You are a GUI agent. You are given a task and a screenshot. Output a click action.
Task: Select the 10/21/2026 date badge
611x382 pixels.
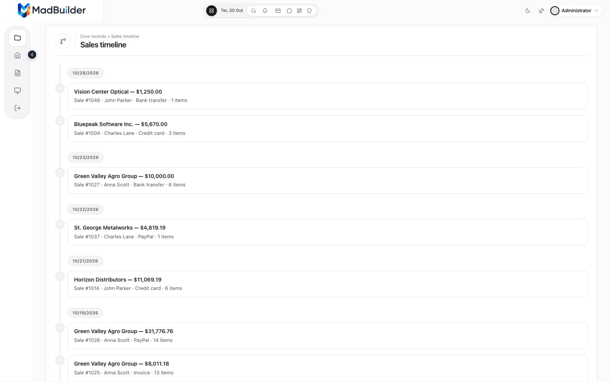85,261
